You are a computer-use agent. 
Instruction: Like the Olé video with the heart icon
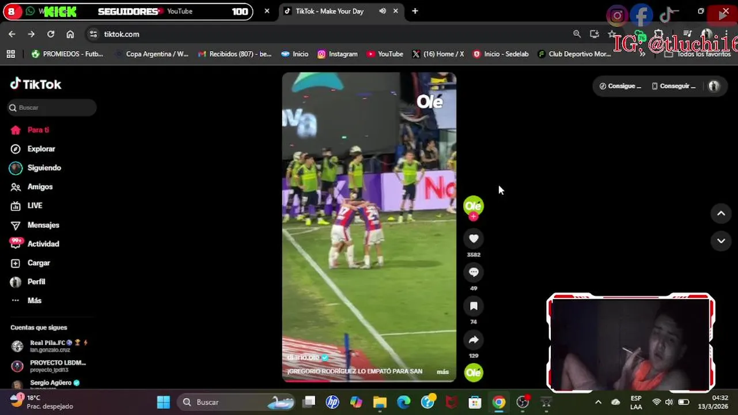474,239
